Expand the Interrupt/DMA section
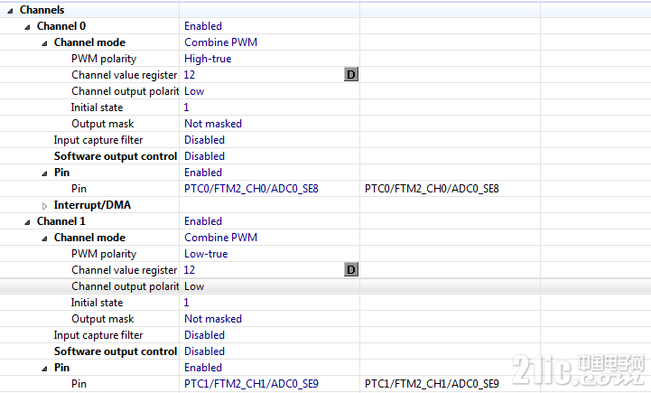The image size is (651, 393). point(44,206)
